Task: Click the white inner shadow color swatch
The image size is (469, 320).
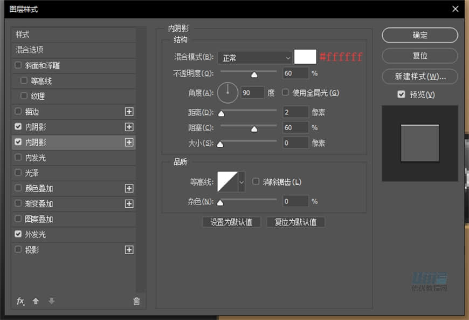Action: click(x=305, y=57)
